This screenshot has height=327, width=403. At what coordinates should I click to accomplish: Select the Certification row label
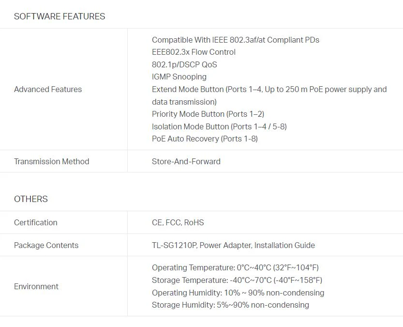click(x=36, y=222)
